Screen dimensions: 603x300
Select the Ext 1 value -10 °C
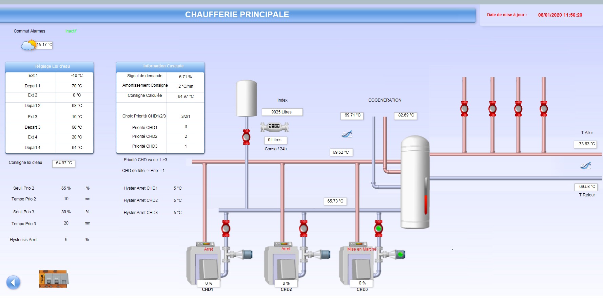(x=77, y=76)
